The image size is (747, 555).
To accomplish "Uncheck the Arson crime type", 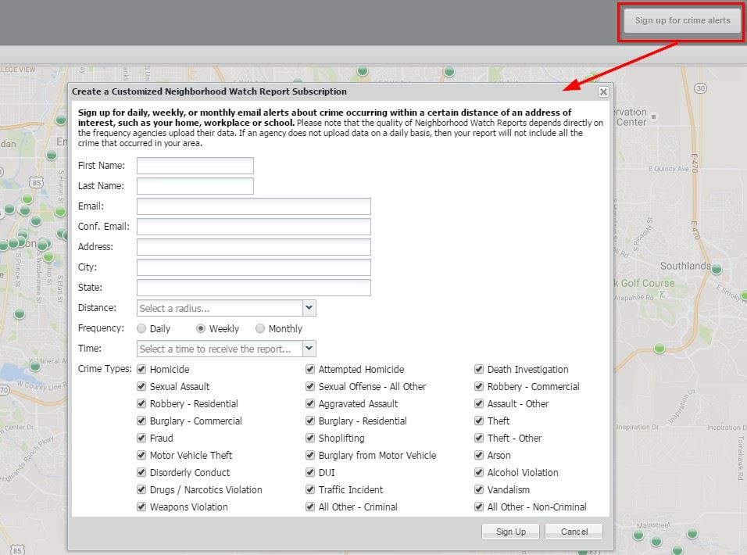I will pyautogui.click(x=478, y=455).
